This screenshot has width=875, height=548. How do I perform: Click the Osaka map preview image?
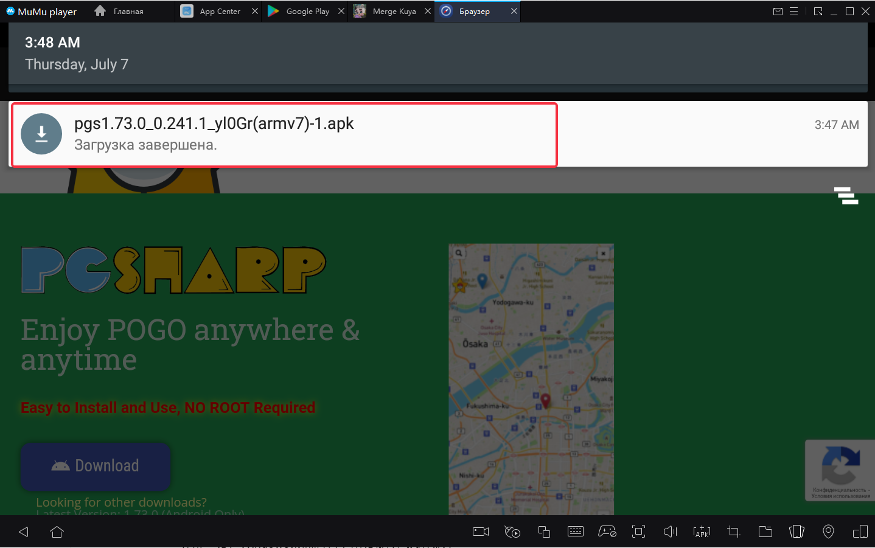tap(531, 380)
